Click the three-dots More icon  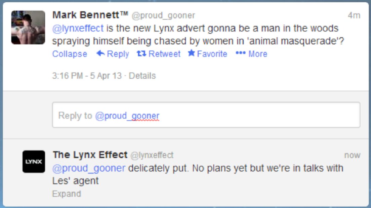241,53
